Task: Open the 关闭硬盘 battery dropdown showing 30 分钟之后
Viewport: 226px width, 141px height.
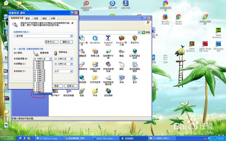Action: (x=63, y=64)
